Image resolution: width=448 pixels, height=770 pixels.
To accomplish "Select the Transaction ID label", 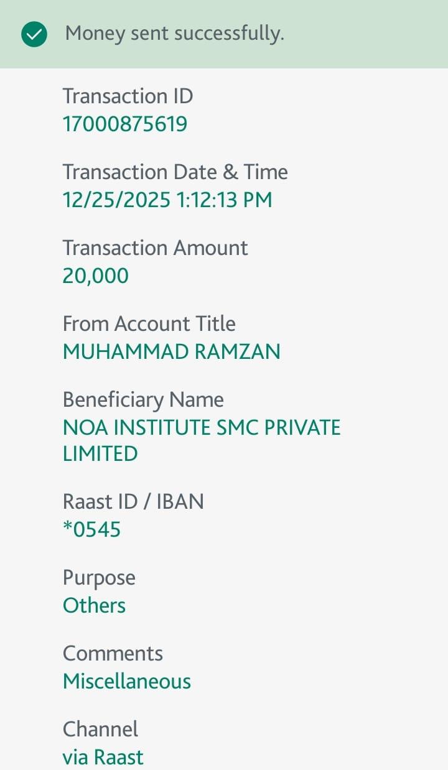I will tap(128, 96).
